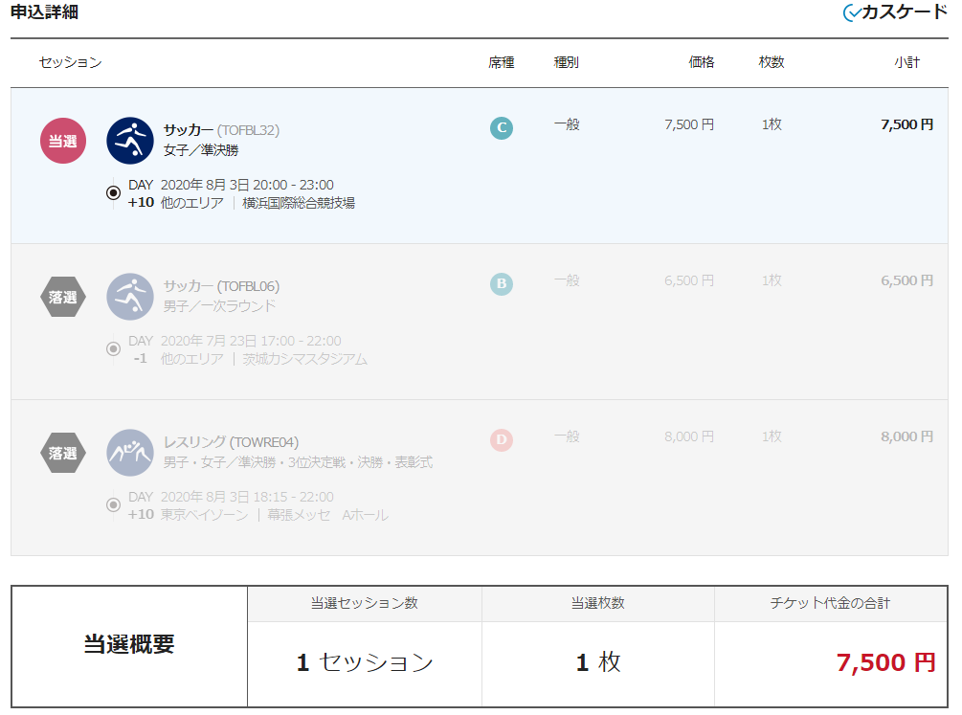Image resolution: width=962 pixels, height=715 pixels.
Task: Click the 落選 badge on the wrestling row
Action: coord(63,453)
